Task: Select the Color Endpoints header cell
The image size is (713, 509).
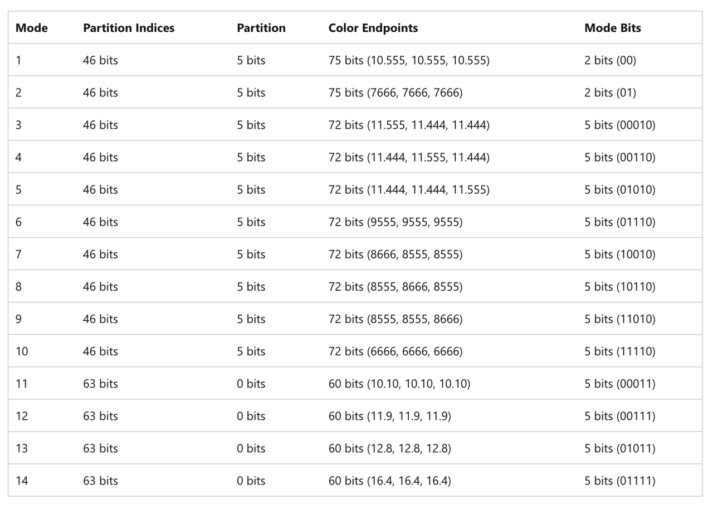Action: coord(373,28)
